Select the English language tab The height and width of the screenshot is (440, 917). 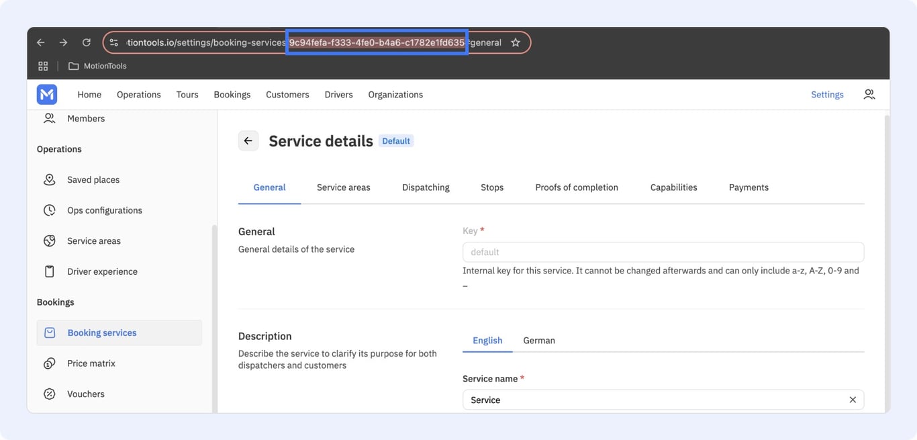pyautogui.click(x=487, y=341)
